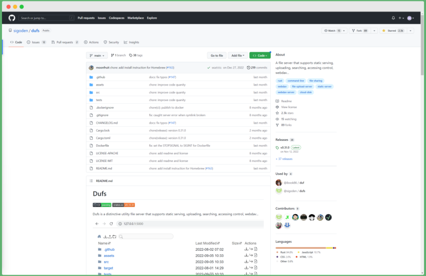The image size is (426, 276).
Task: Open the src folder in the file list
Action: coord(98,93)
